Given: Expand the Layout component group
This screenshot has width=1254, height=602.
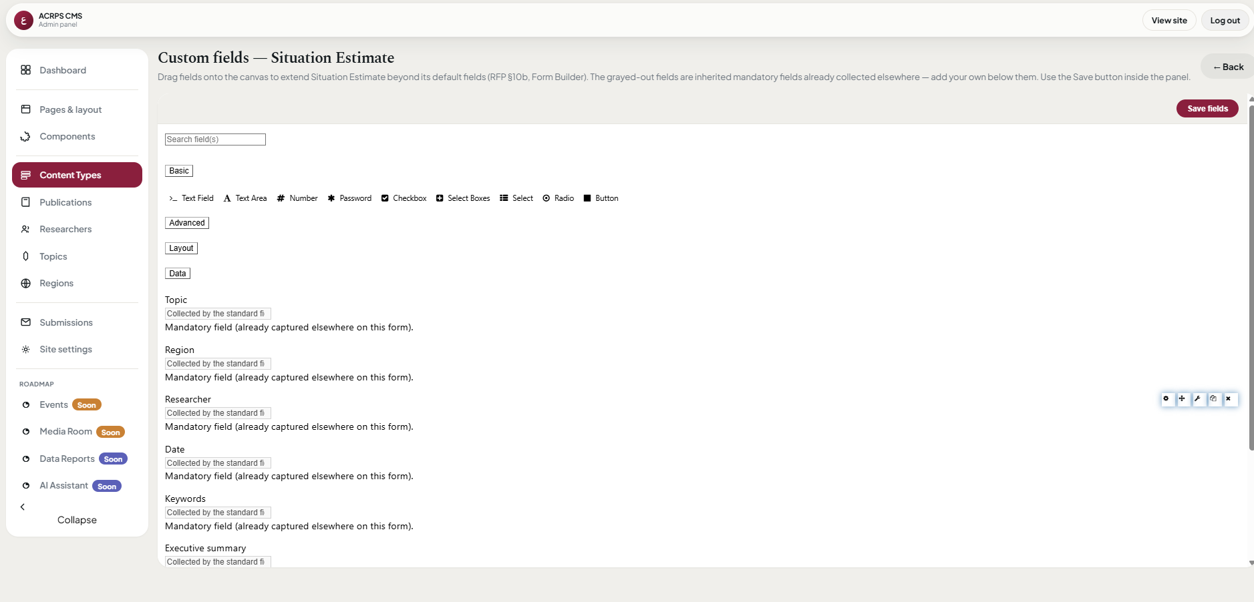Looking at the screenshot, I should tap(181, 248).
